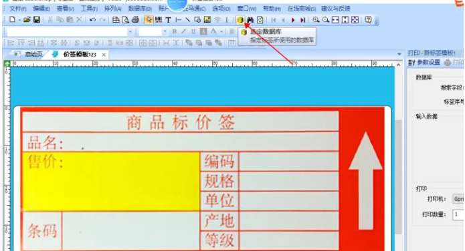The height and width of the screenshot is (251, 465).
Task: Click the ruler origin corner button
Action: 7,63
